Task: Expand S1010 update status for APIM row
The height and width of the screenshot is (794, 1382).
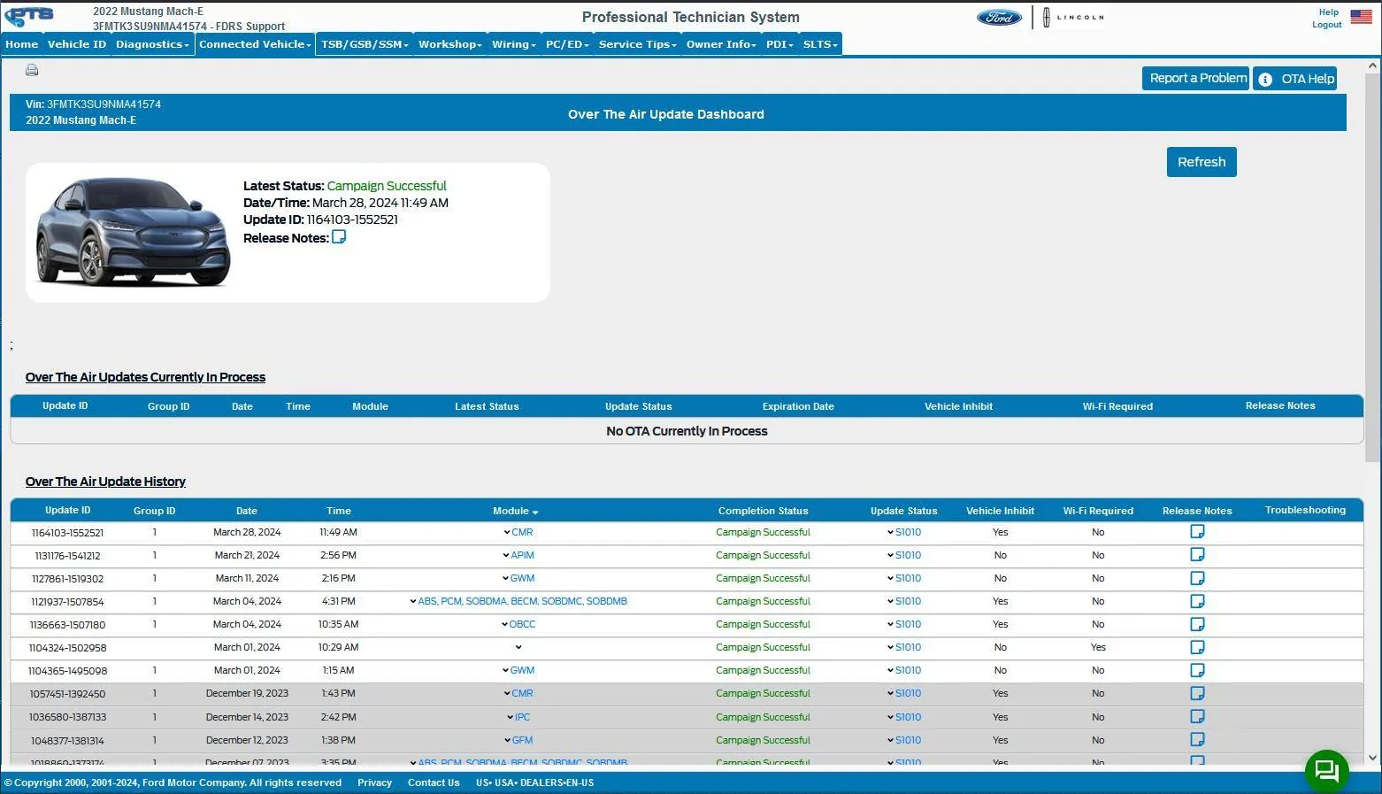Action: (890, 555)
